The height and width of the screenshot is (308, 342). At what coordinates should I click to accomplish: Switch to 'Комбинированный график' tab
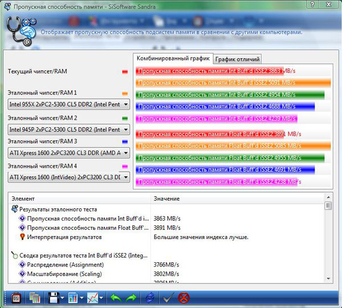173,59
